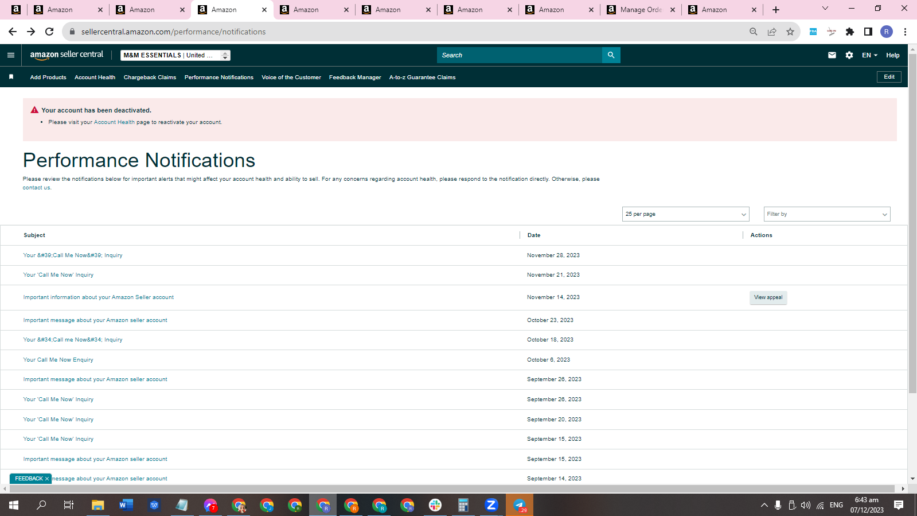Open Seller Central messages envelope

coord(832,55)
